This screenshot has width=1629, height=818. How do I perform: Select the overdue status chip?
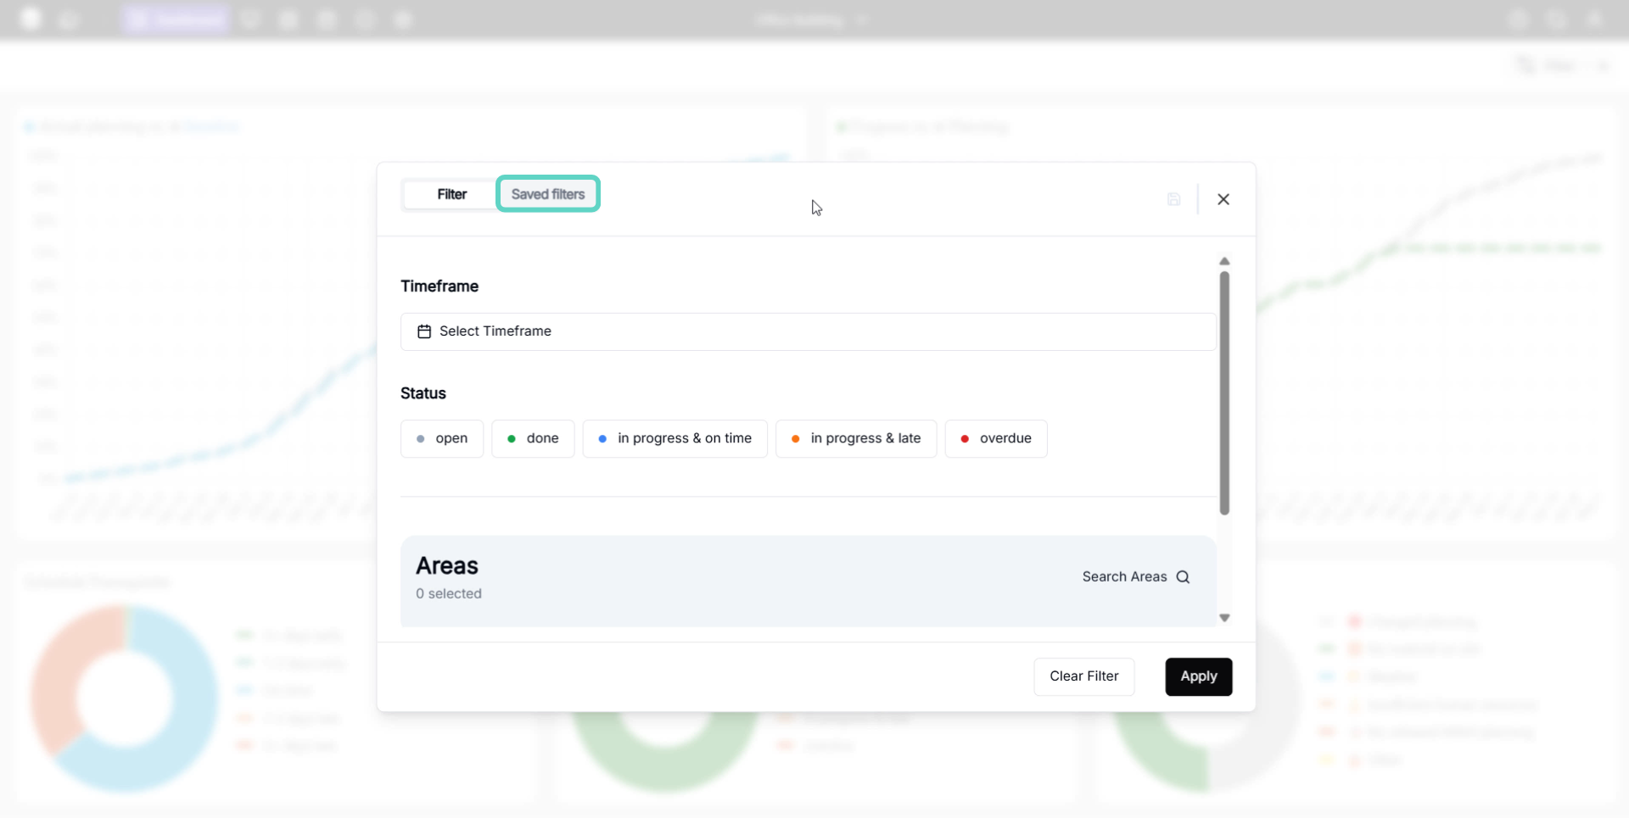tap(995, 439)
